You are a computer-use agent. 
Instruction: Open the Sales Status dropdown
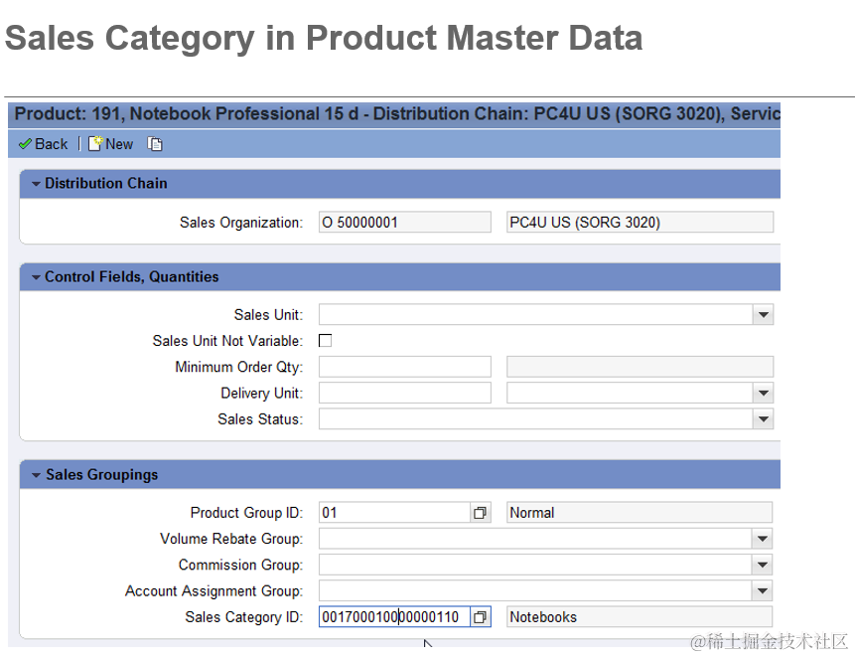[763, 419]
